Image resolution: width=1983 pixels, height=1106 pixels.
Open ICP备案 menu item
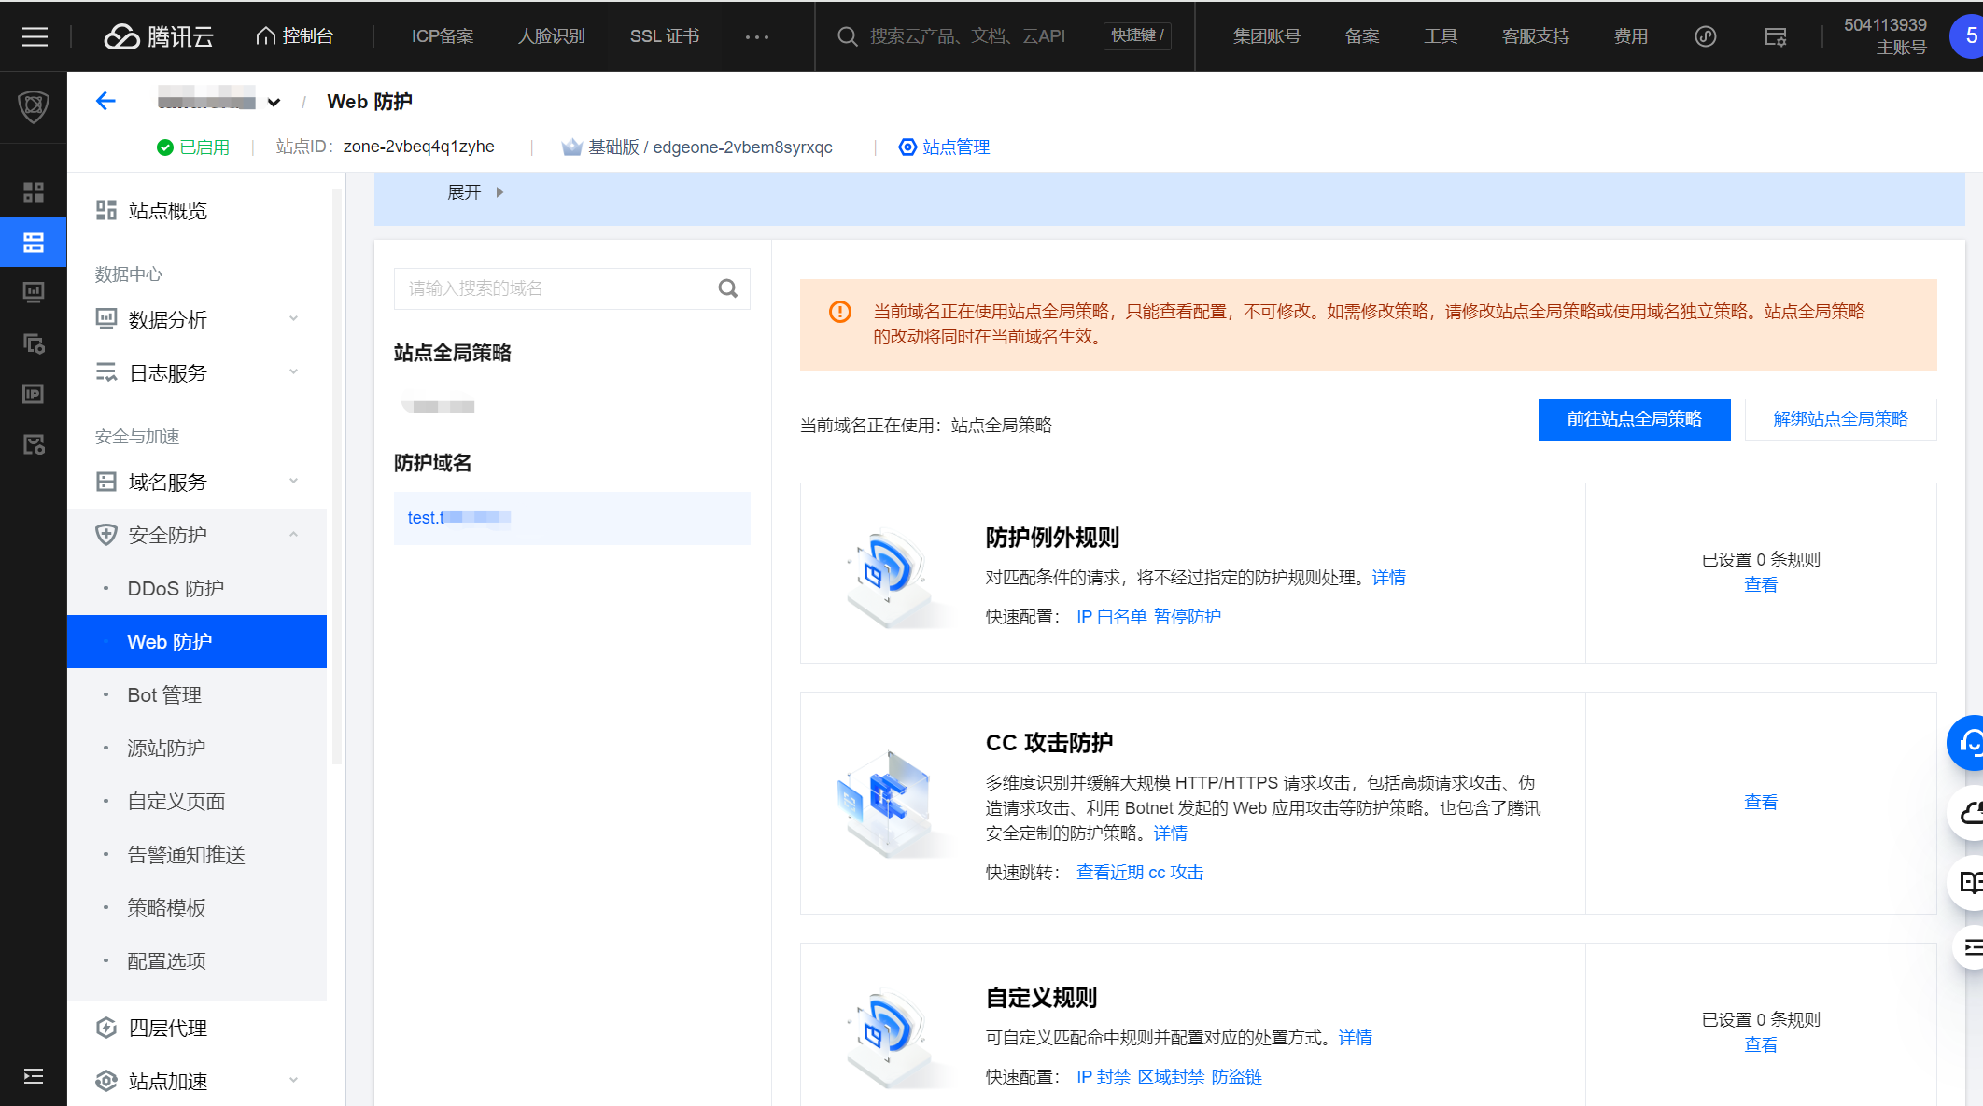point(443,36)
